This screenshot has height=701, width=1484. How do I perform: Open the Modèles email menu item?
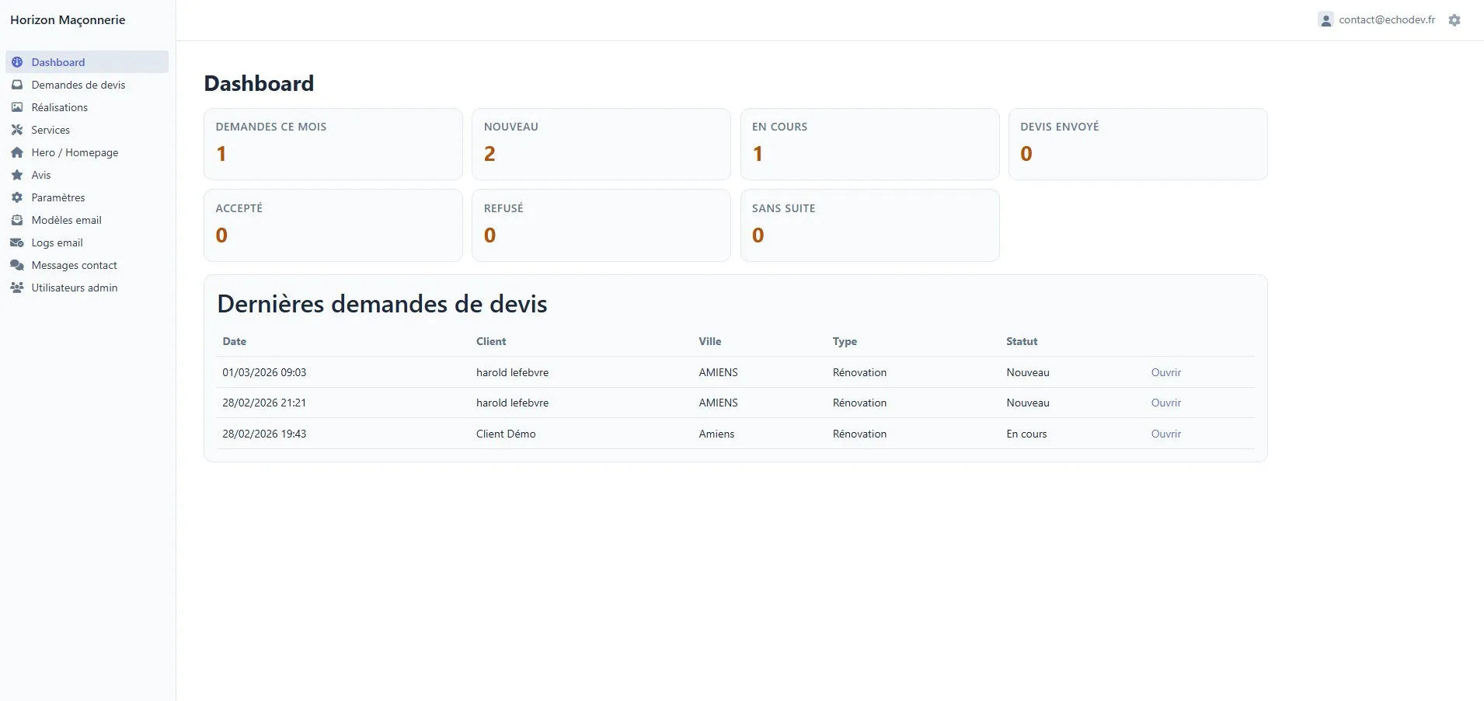tap(66, 220)
